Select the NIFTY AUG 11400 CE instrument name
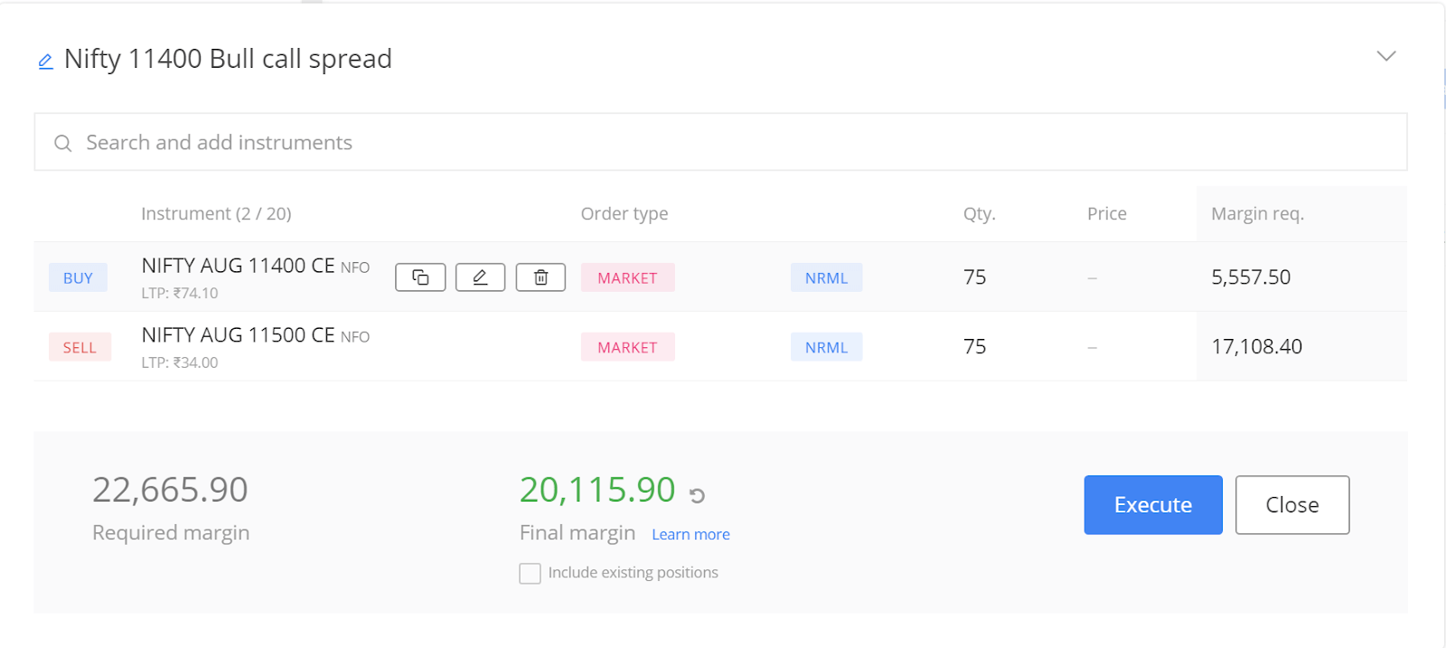This screenshot has width=1446, height=648. [x=238, y=266]
